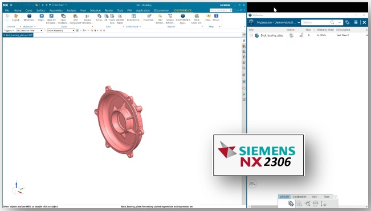The height and width of the screenshot is (211, 371).
Task: Click the view triad coordinate axes
Action: tap(18, 188)
